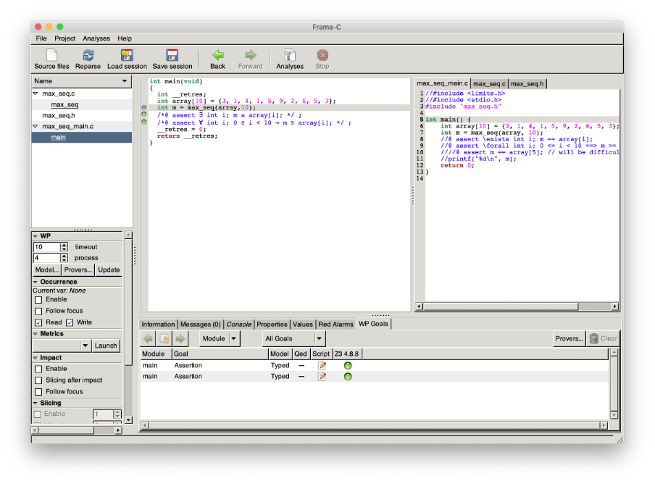Click green status bullet beside forall assertion
Viewport: 655px width, 484px height.
tap(144, 122)
